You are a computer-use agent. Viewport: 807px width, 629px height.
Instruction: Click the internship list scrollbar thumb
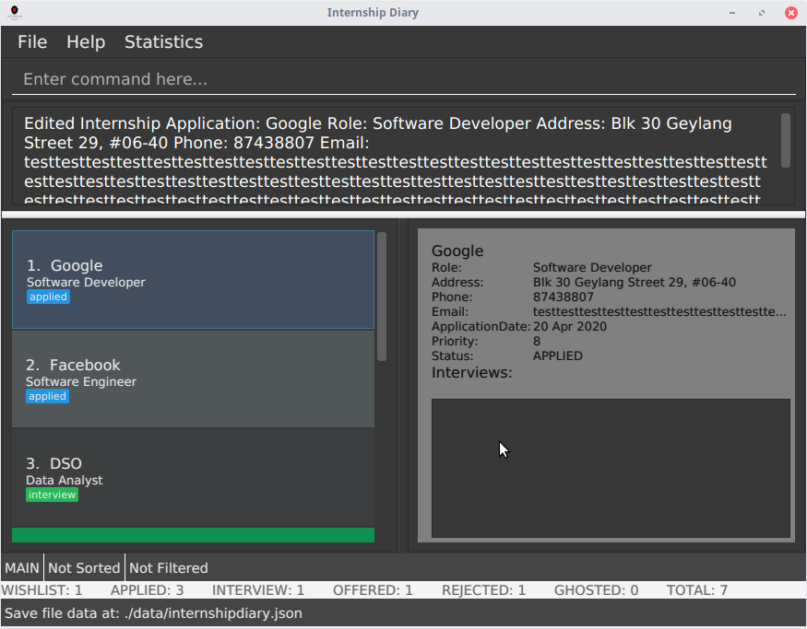[x=382, y=297]
